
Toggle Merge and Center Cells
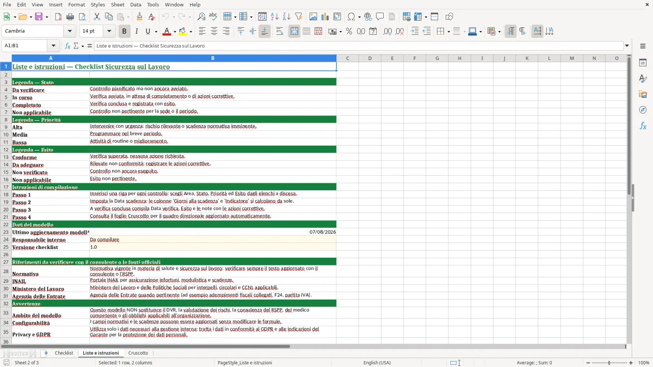pyautogui.click(x=294, y=32)
